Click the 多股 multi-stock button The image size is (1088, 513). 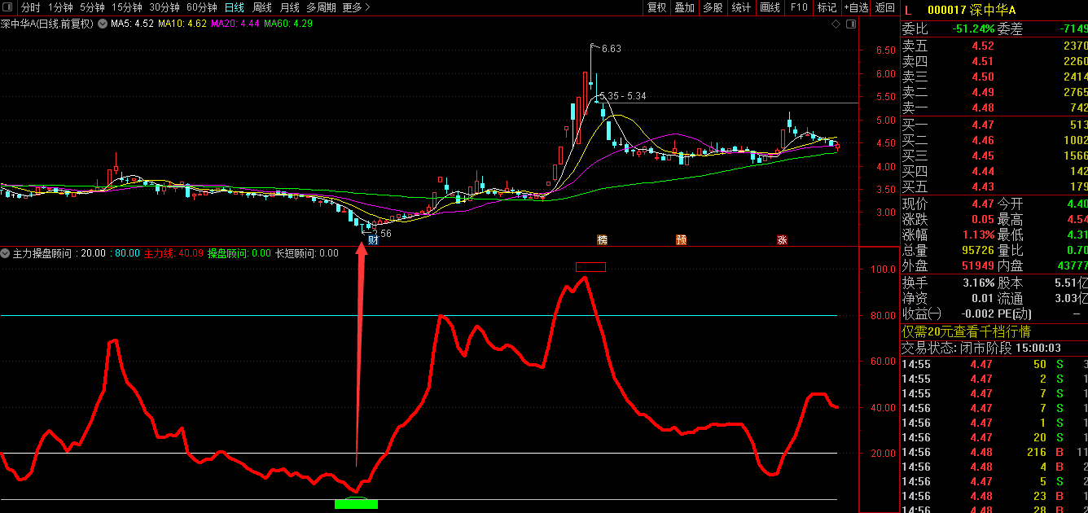coord(713,7)
